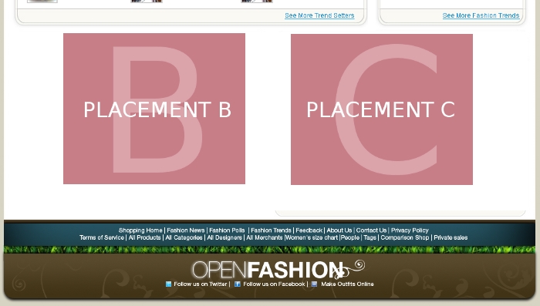Image resolution: width=540 pixels, height=306 pixels.
Task: Go to Shopping Home in the footer
Action: pyautogui.click(x=140, y=230)
